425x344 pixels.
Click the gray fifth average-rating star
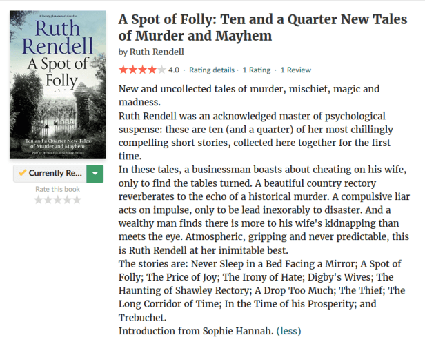tap(161, 70)
